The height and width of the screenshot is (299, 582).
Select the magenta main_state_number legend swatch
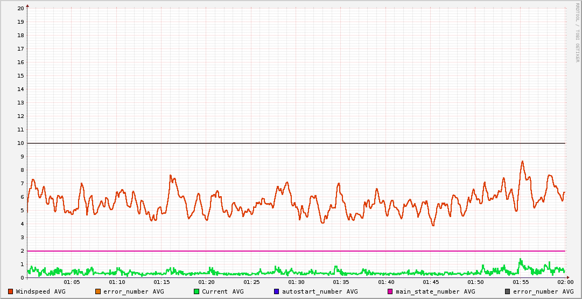390,291
